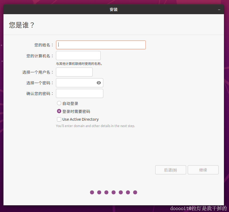Image resolution: width=229 pixels, height=212 pixels.
Task: Click the 安装 window title bar
Action: click(113, 9)
